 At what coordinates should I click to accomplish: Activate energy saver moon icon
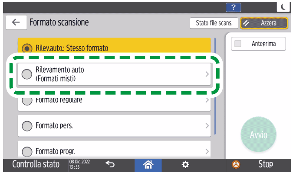pos(283,7)
